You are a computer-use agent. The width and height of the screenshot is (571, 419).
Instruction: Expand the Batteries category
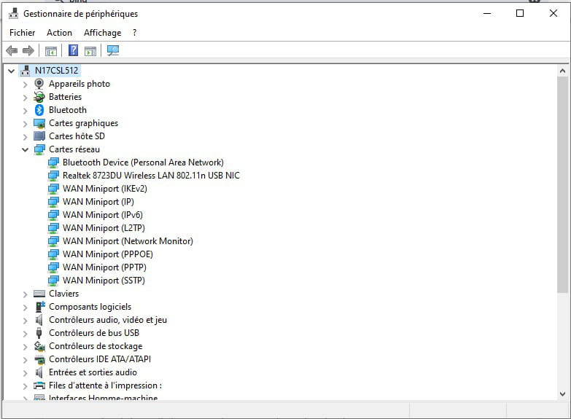pyautogui.click(x=25, y=97)
